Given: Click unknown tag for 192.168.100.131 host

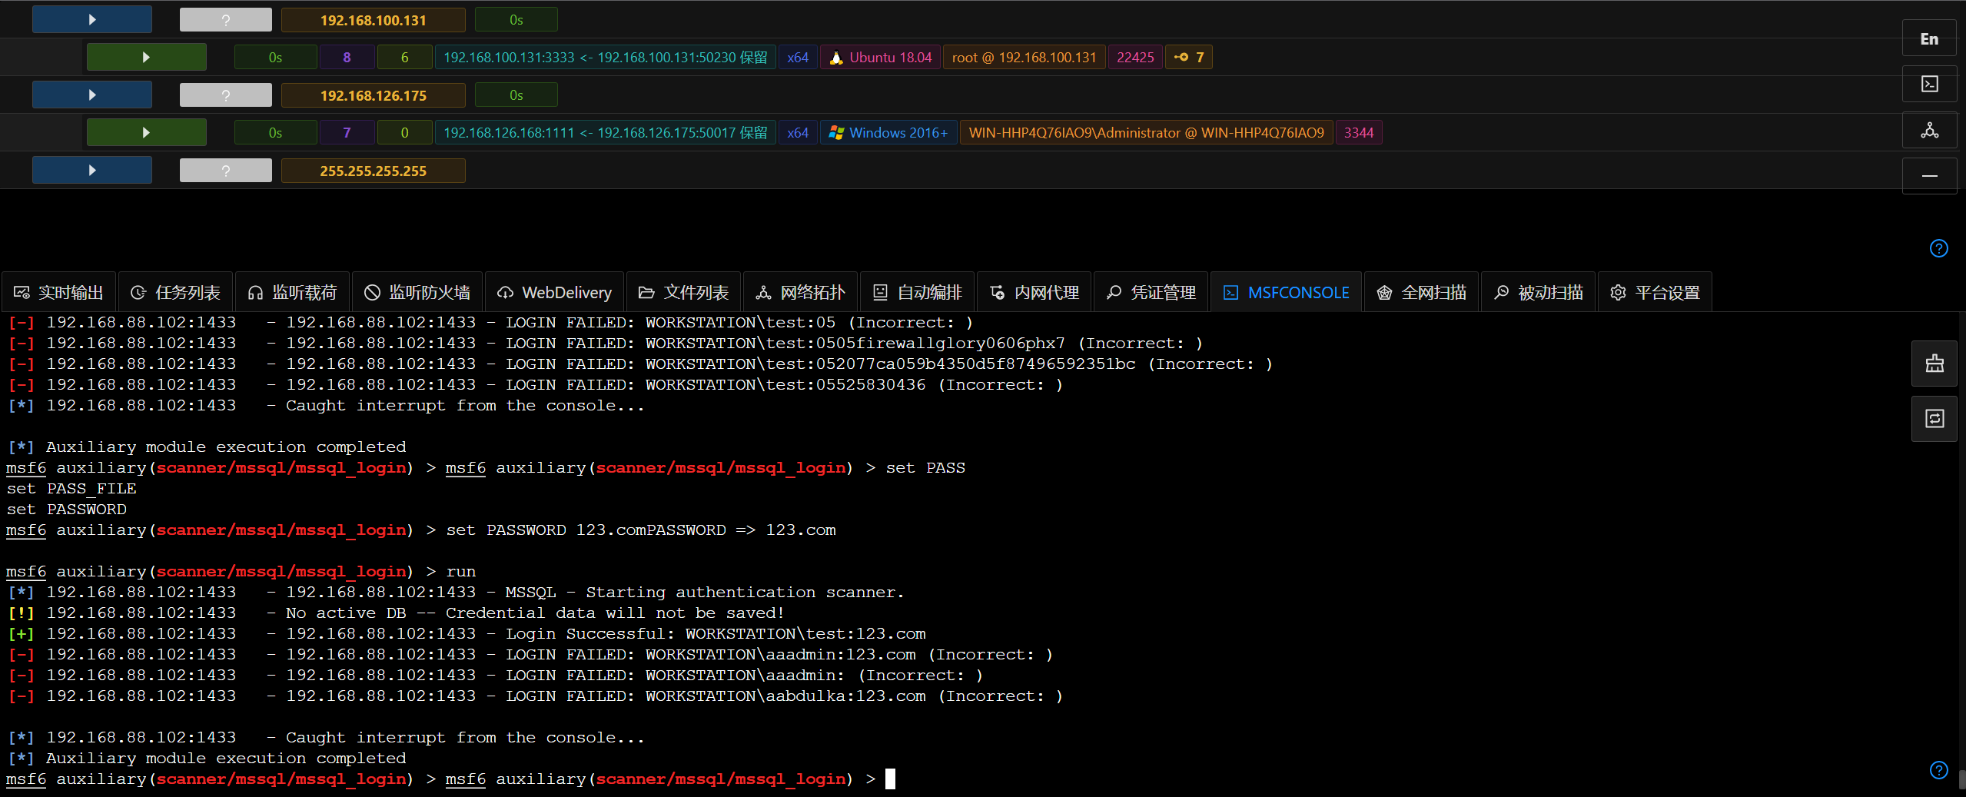Looking at the screenshot, I should (x=226, y=20).
